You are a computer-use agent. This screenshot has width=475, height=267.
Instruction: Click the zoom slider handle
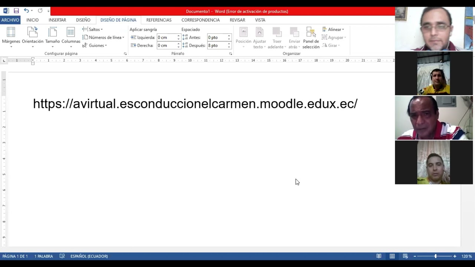(x=436, y=256)
